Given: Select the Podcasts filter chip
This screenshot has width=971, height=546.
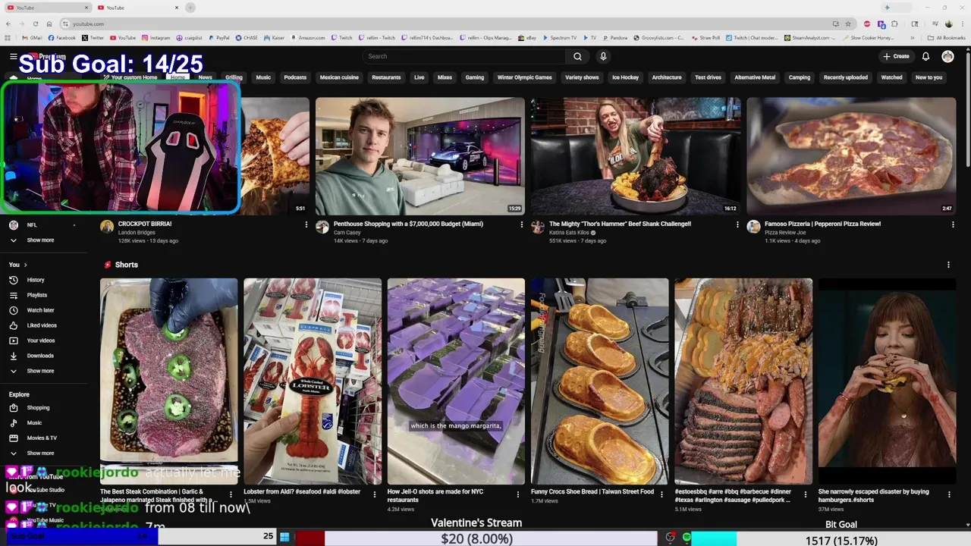Looking at the screenshot, I should tap(295, 77).
